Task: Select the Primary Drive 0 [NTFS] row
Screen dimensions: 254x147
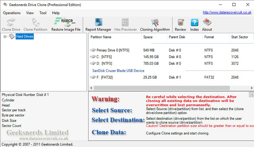Action: point(171,50)
